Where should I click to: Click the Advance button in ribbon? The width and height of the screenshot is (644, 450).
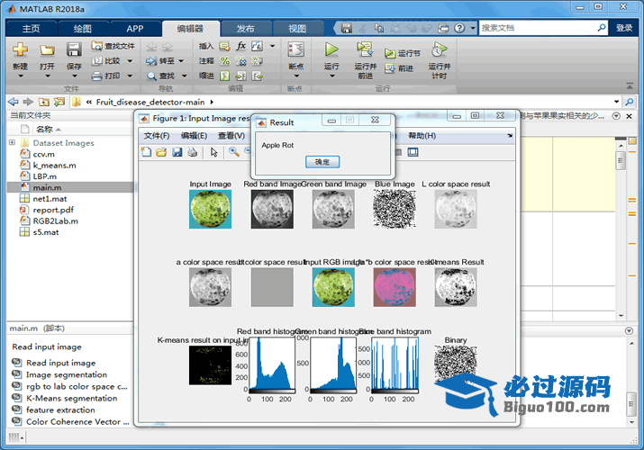[399, 68]
